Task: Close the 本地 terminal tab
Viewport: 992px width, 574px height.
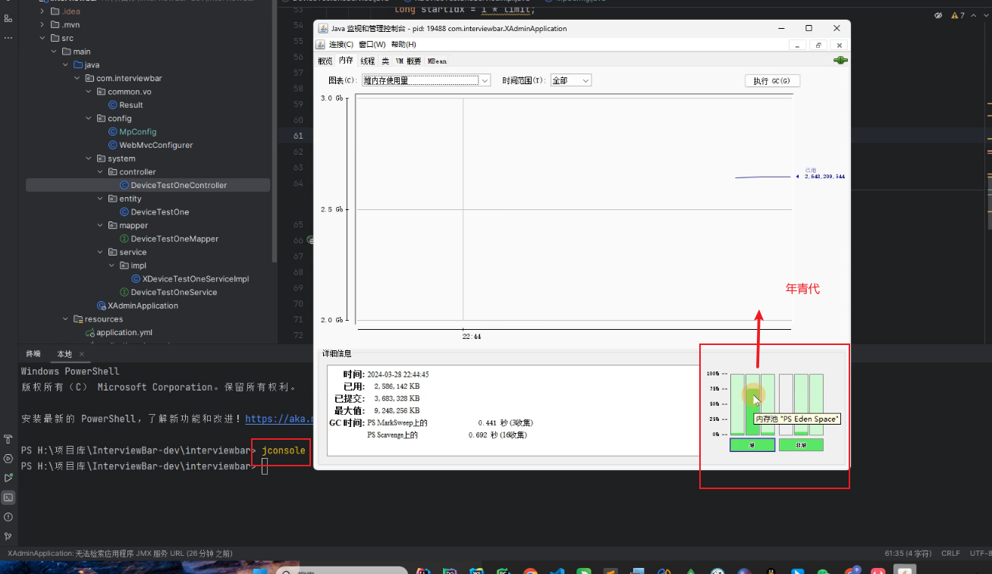Action: 83,354
